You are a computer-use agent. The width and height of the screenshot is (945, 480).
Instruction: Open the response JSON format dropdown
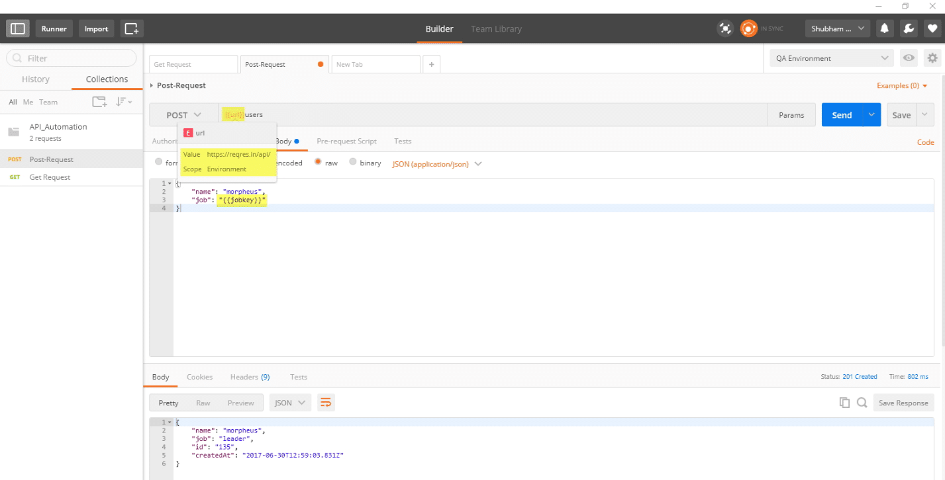(290, 403)
